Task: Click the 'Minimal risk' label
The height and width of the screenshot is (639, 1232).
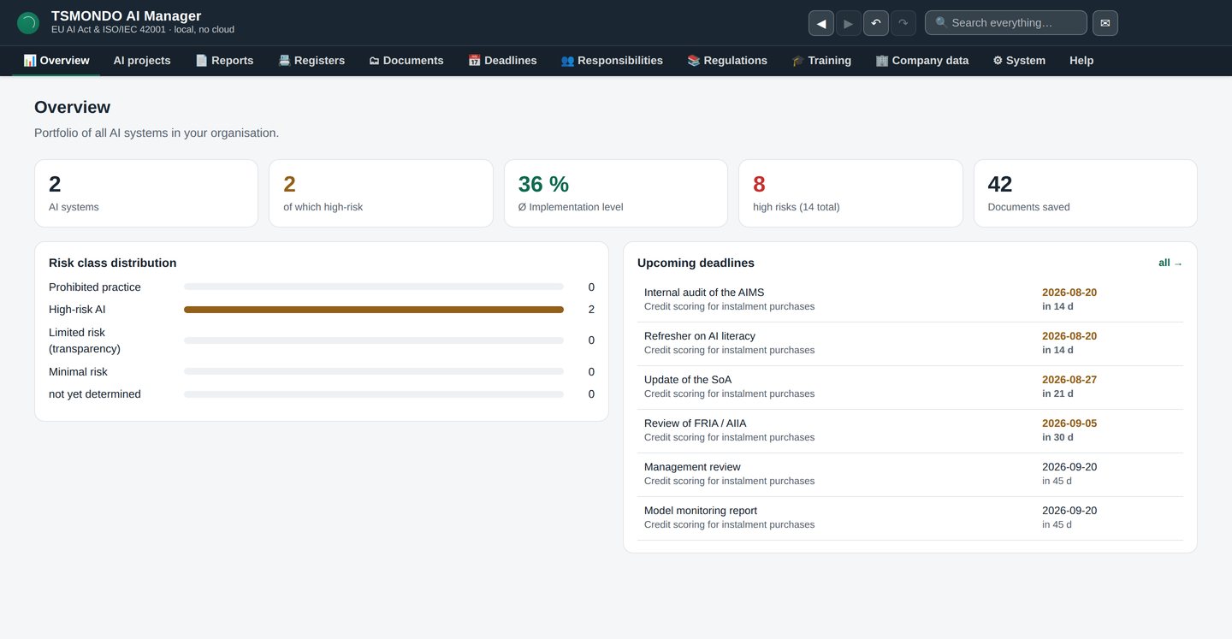Action: click(78, 372)
